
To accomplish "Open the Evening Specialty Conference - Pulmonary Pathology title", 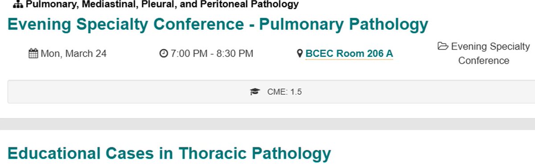I will [x=218, y=24].
